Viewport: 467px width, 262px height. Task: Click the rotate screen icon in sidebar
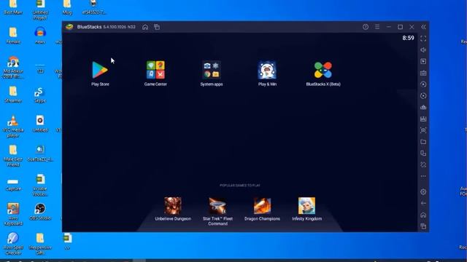coord(423,165)
